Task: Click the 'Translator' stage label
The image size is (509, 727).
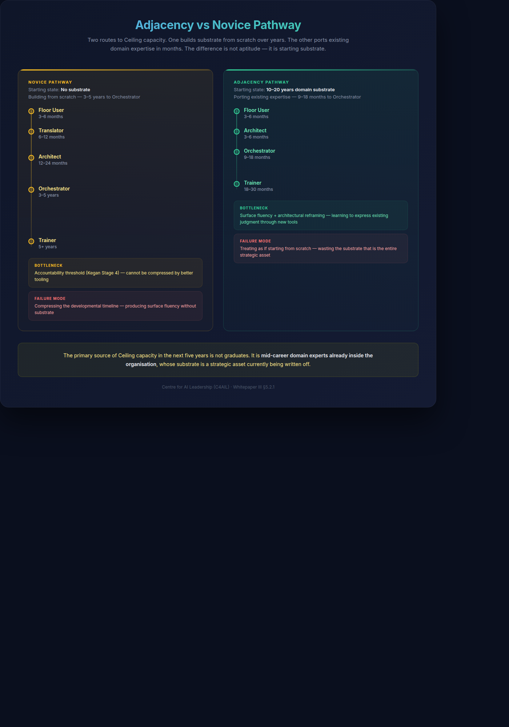Action: [51, 130]
